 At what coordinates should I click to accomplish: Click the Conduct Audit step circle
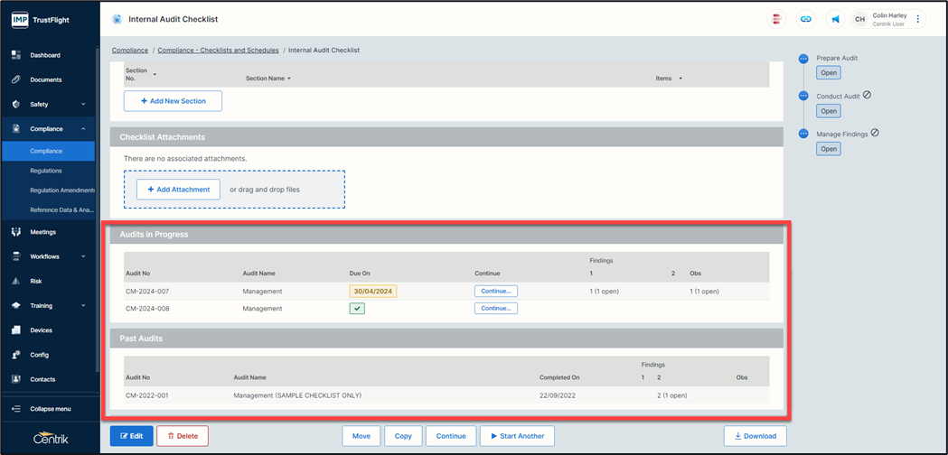pos(803,96)
